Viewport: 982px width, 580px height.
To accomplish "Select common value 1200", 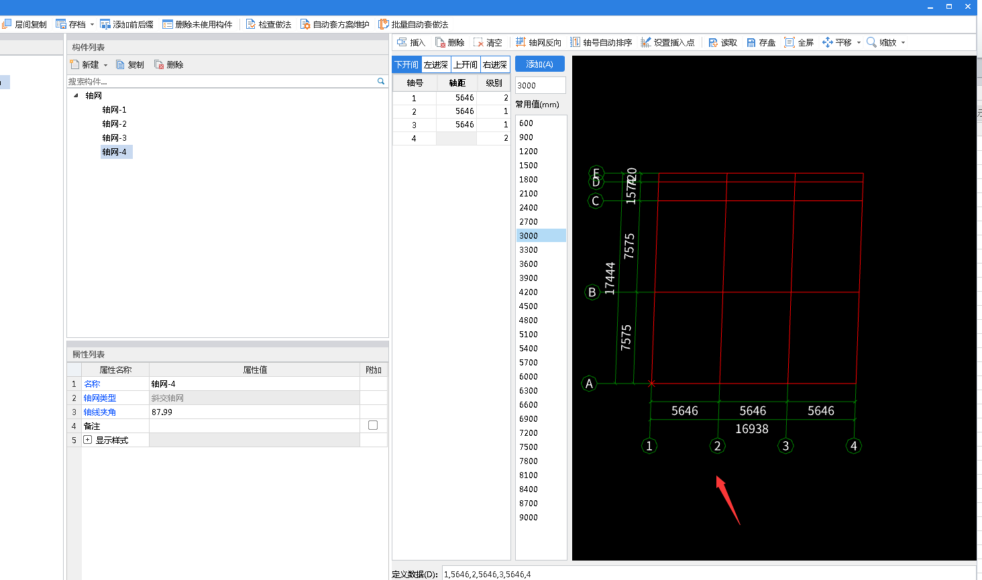I will (541, 152).
